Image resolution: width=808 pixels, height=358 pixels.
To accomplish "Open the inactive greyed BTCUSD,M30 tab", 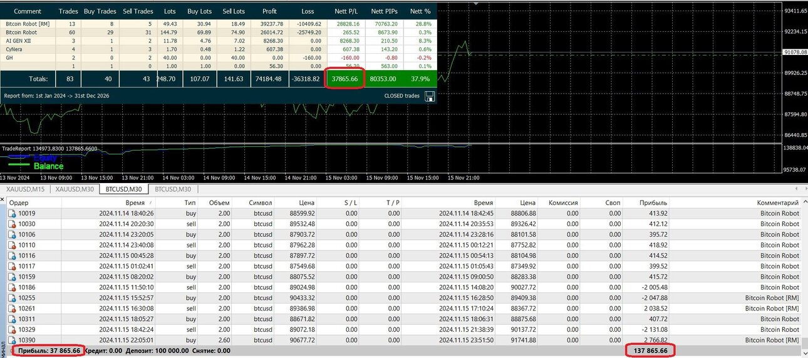I will point(173,189).
